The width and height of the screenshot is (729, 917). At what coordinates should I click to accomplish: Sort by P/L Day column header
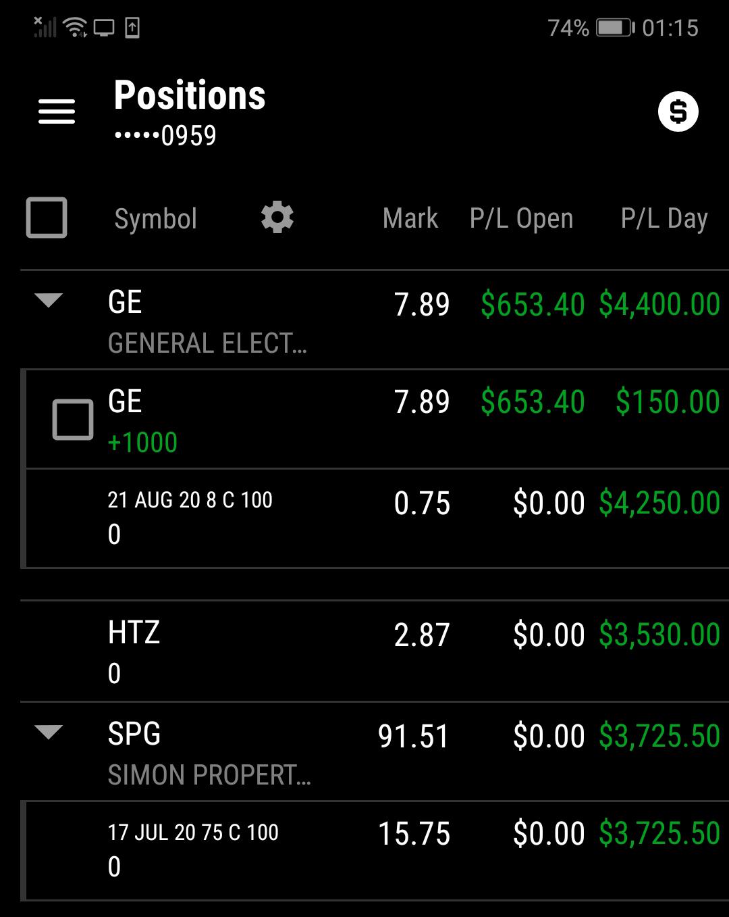click(x=664, y=218)
